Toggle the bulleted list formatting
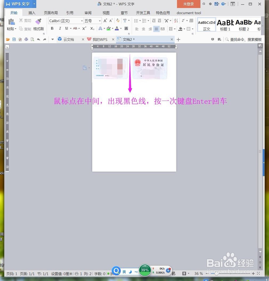The image size is (269, 281). pos(136,21)
